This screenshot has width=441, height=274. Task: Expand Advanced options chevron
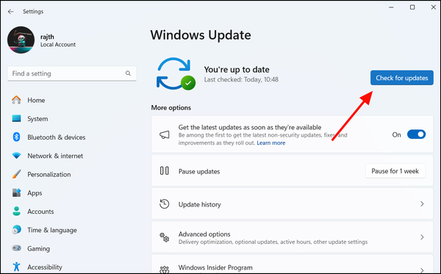point(422,237)
